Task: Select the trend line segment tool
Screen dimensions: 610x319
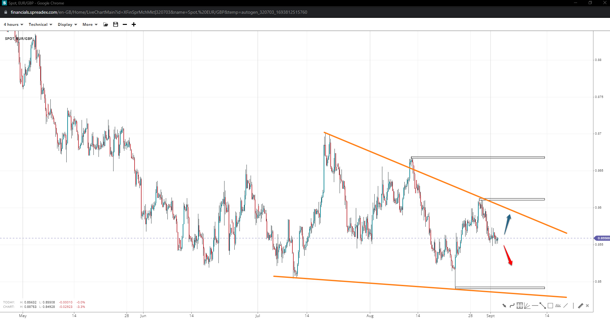Action: pos(542,306)
